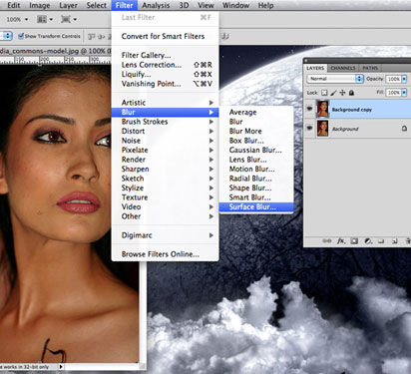411x374 pixels.
Task: Switch to the Paths tab
Action: coord(370,68)
